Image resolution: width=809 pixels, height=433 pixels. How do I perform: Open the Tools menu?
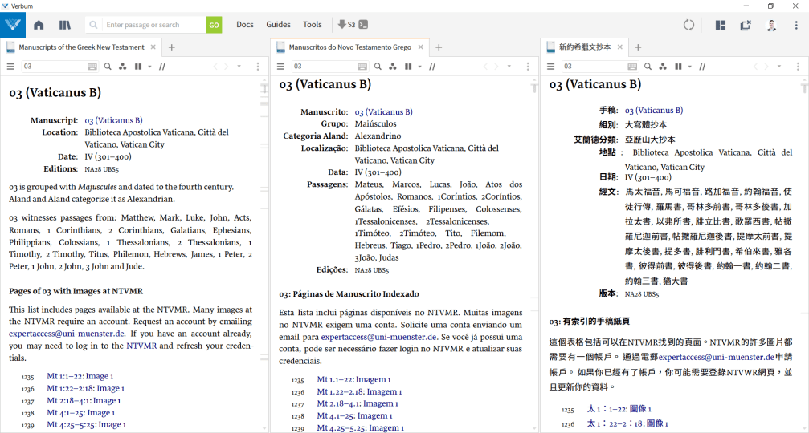(313, 25)
